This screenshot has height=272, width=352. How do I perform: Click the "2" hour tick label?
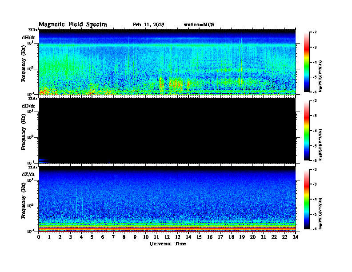(60, 237)
